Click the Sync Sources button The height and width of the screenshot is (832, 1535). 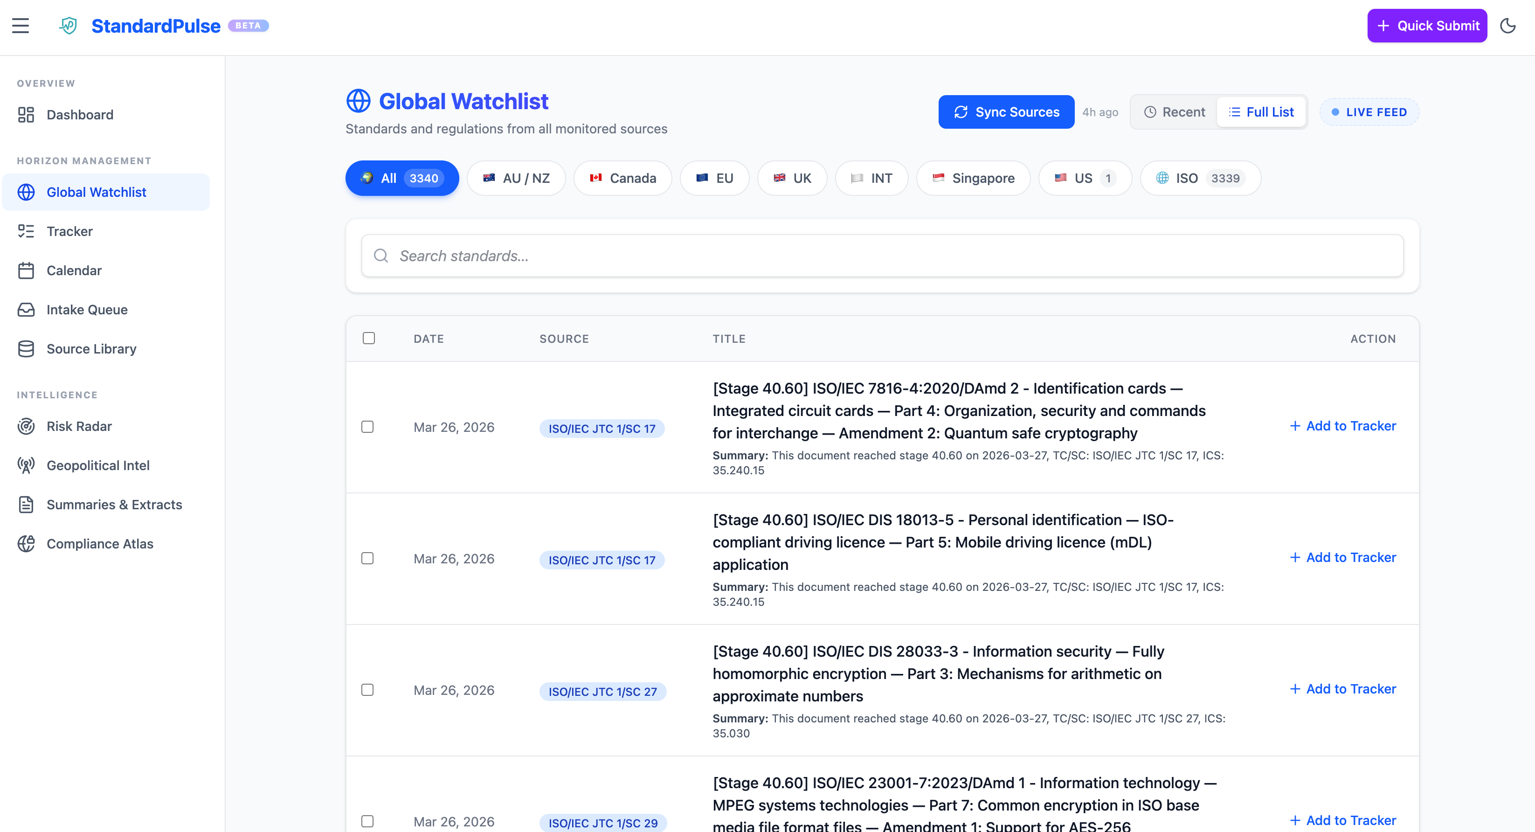pos(1006,111)
